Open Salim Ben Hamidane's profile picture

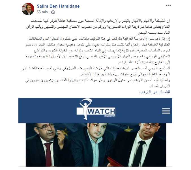point(28,9)
